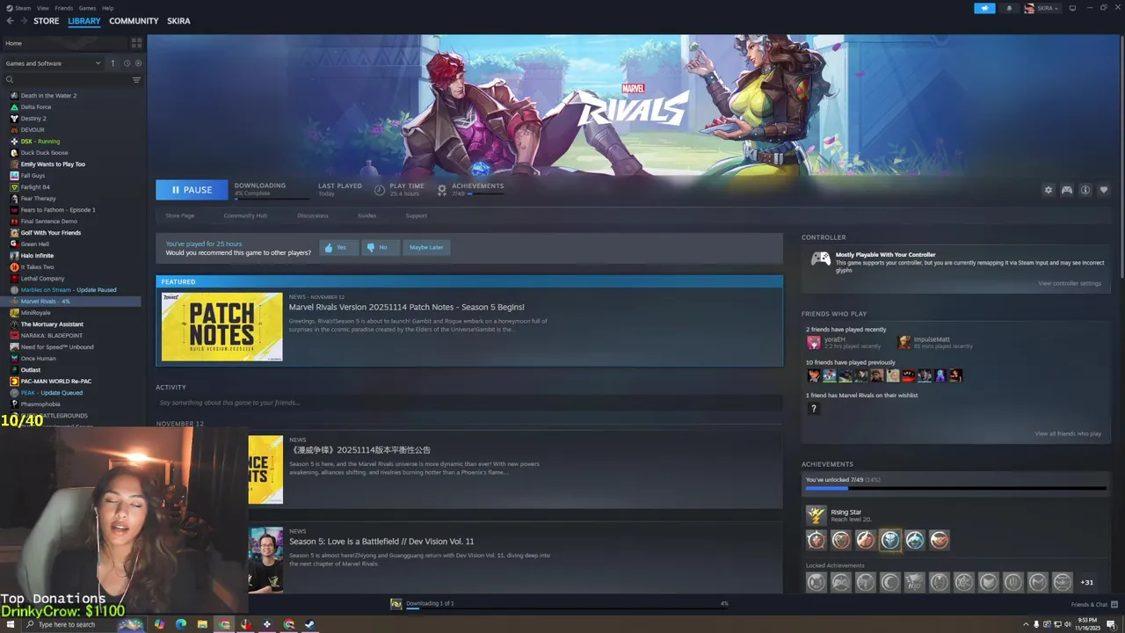Open the SKIRA profile tab
1125x633 pixels.
[178, 21]
